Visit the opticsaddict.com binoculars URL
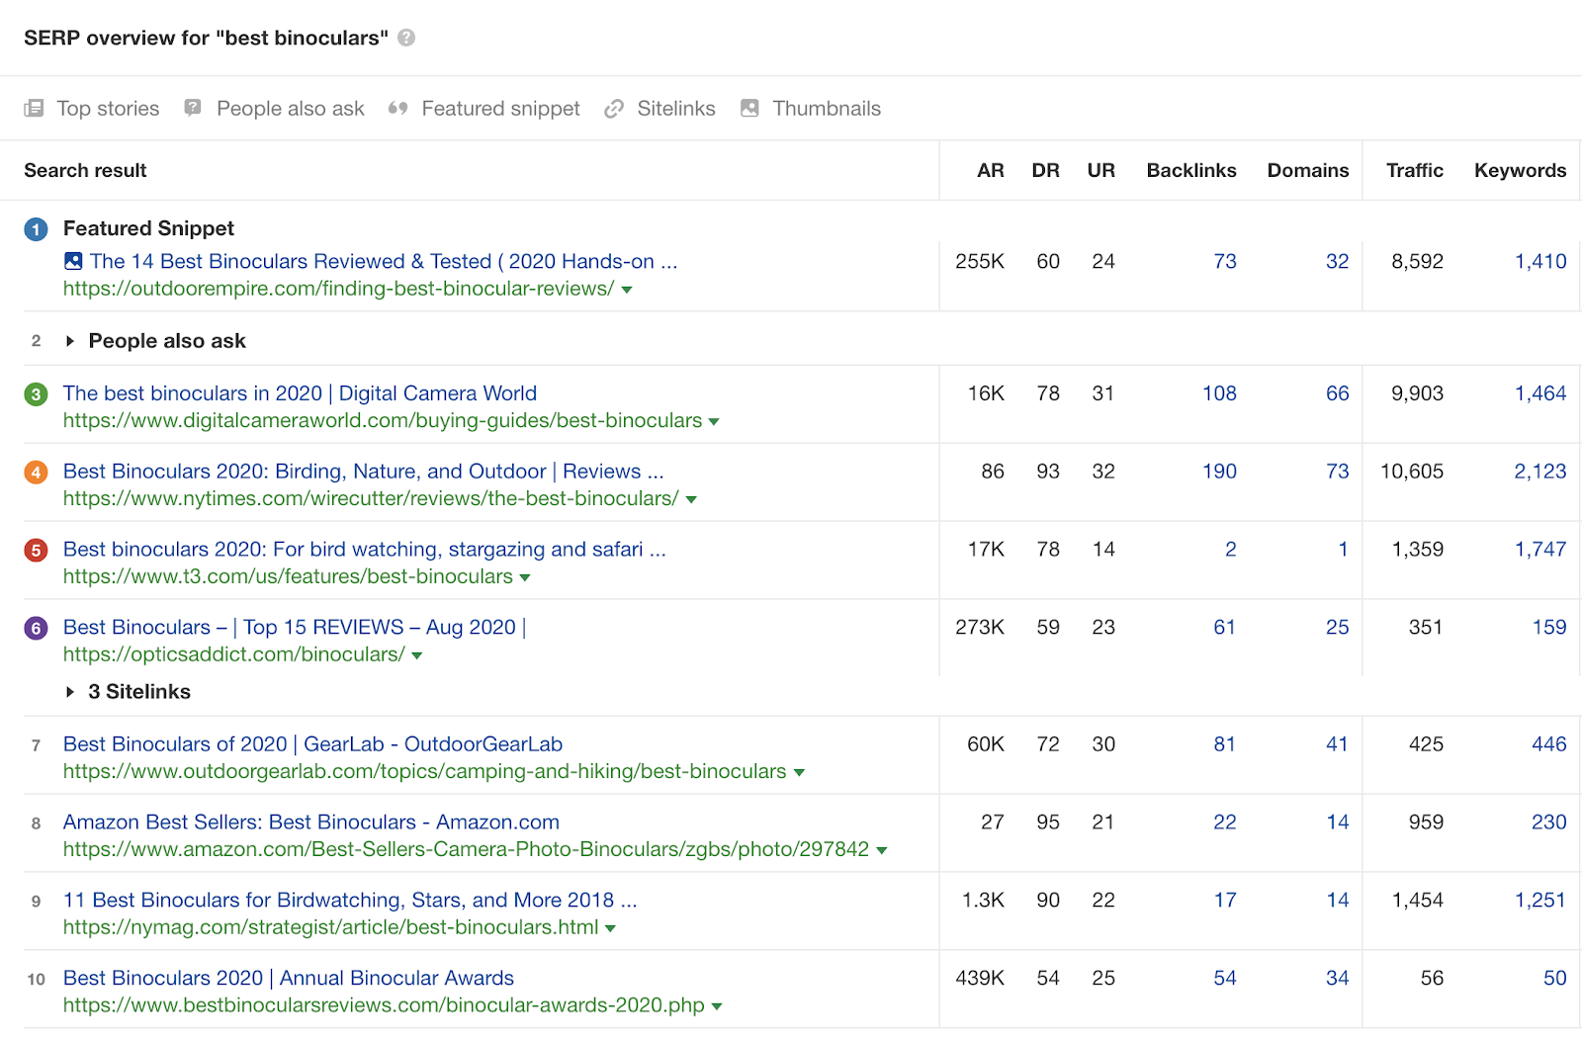The image size is (1582, 1039). point(234,654)
